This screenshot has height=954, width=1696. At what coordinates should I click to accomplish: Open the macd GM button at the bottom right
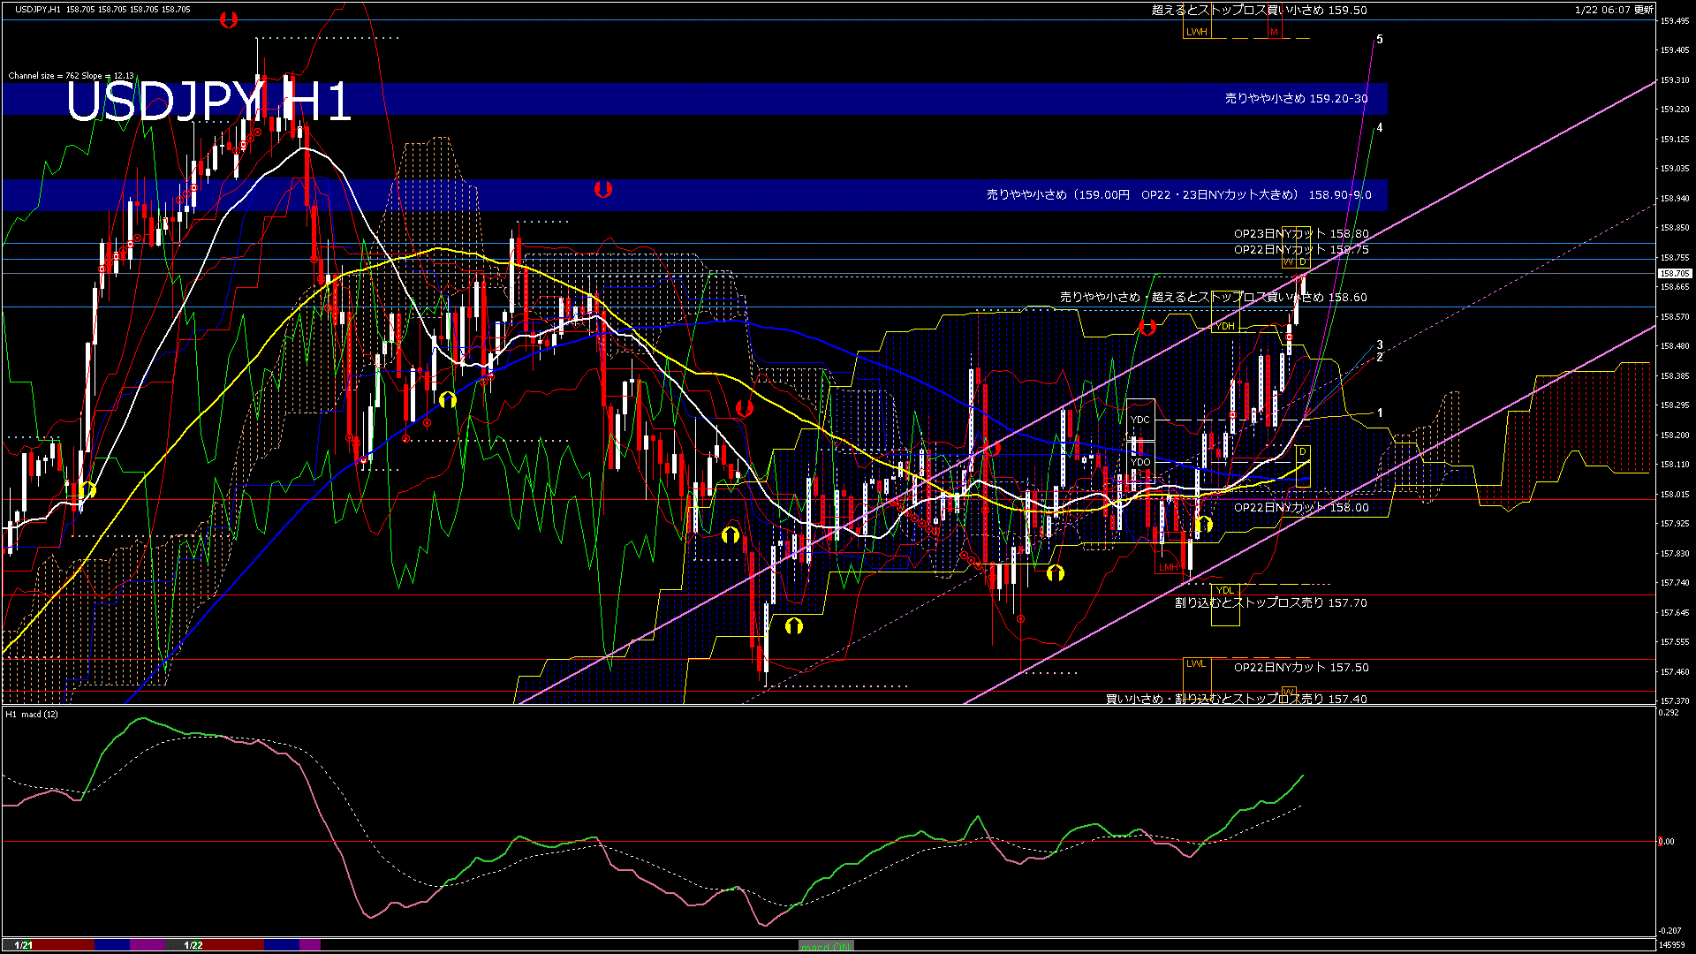pyautogui.click(x=824, y=944)
